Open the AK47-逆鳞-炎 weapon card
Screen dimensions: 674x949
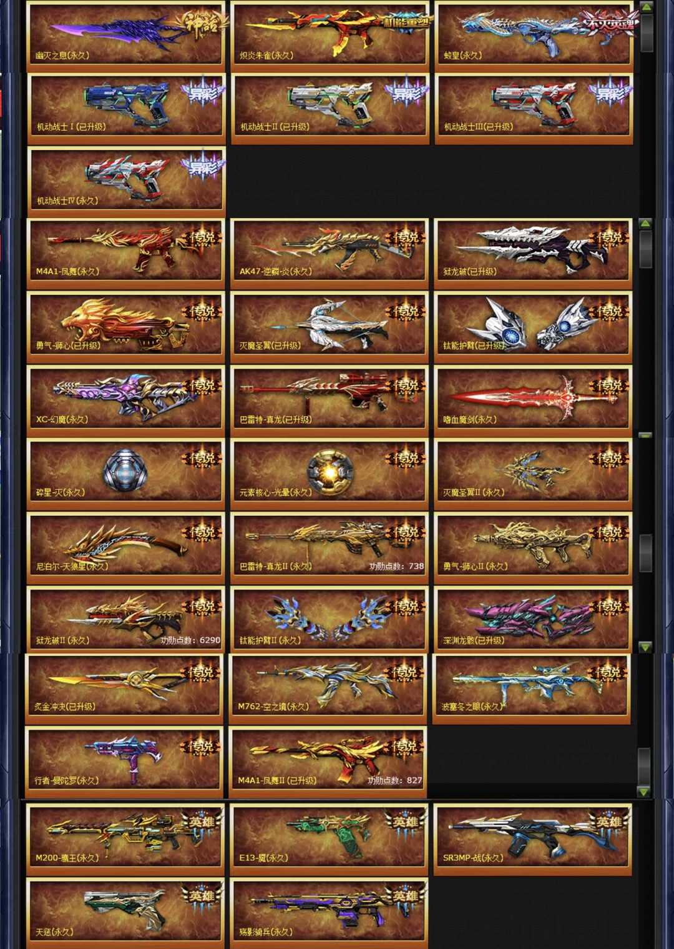[330, 254]
